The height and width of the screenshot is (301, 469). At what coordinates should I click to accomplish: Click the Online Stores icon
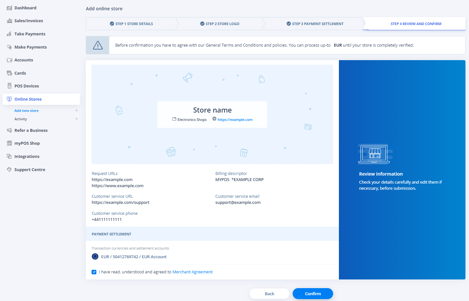9,99
